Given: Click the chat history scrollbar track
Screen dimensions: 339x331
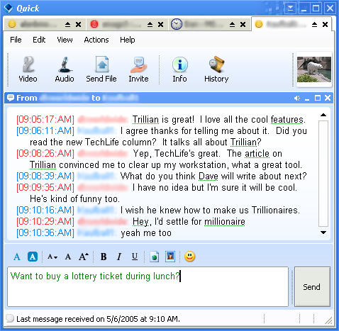Looking at the screenshot, I should [x=323, y=174].
